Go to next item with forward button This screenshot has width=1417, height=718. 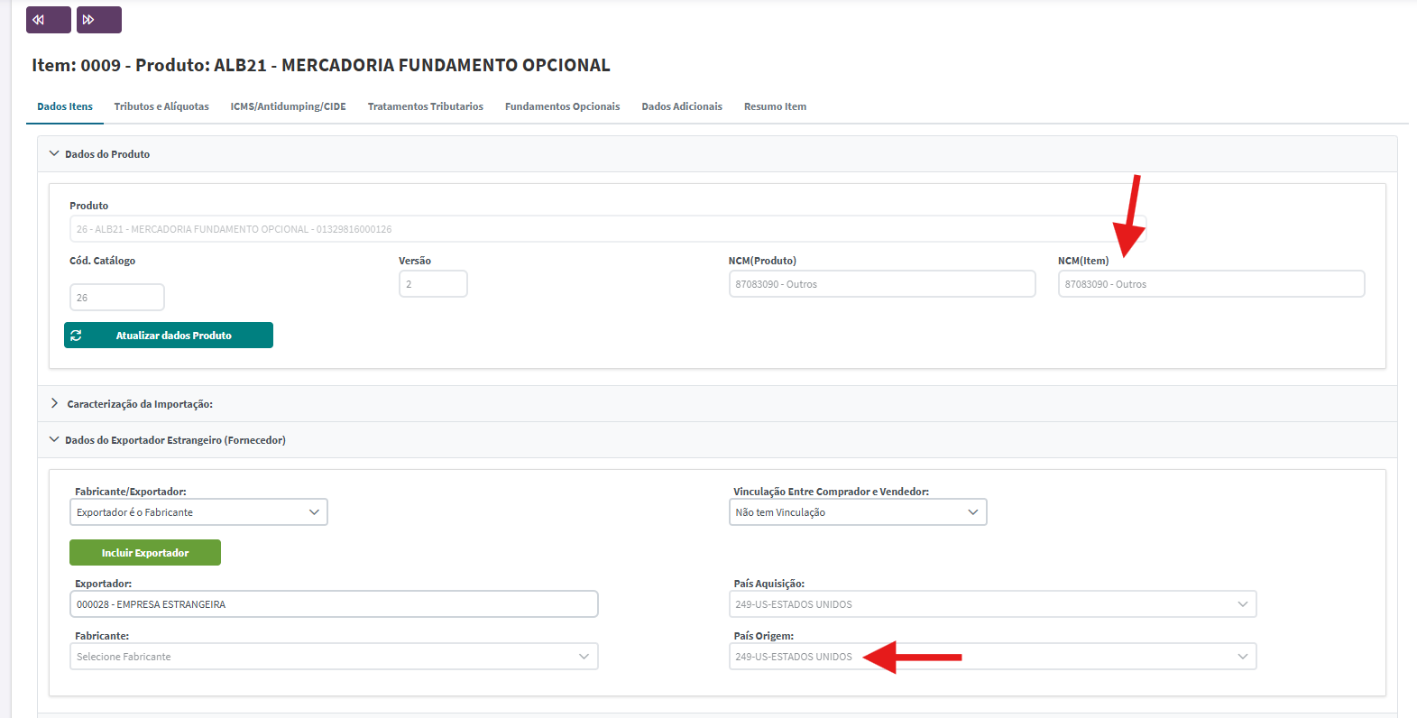(x=99, y=20)
